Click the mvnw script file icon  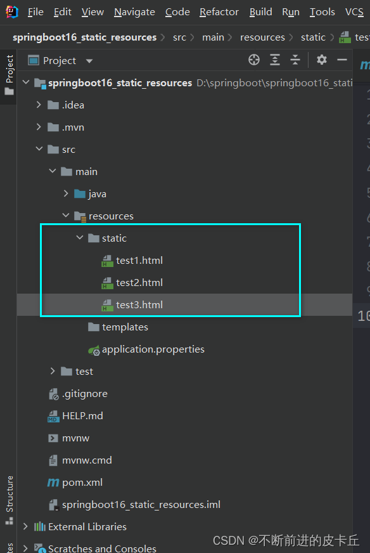(53, 438)
